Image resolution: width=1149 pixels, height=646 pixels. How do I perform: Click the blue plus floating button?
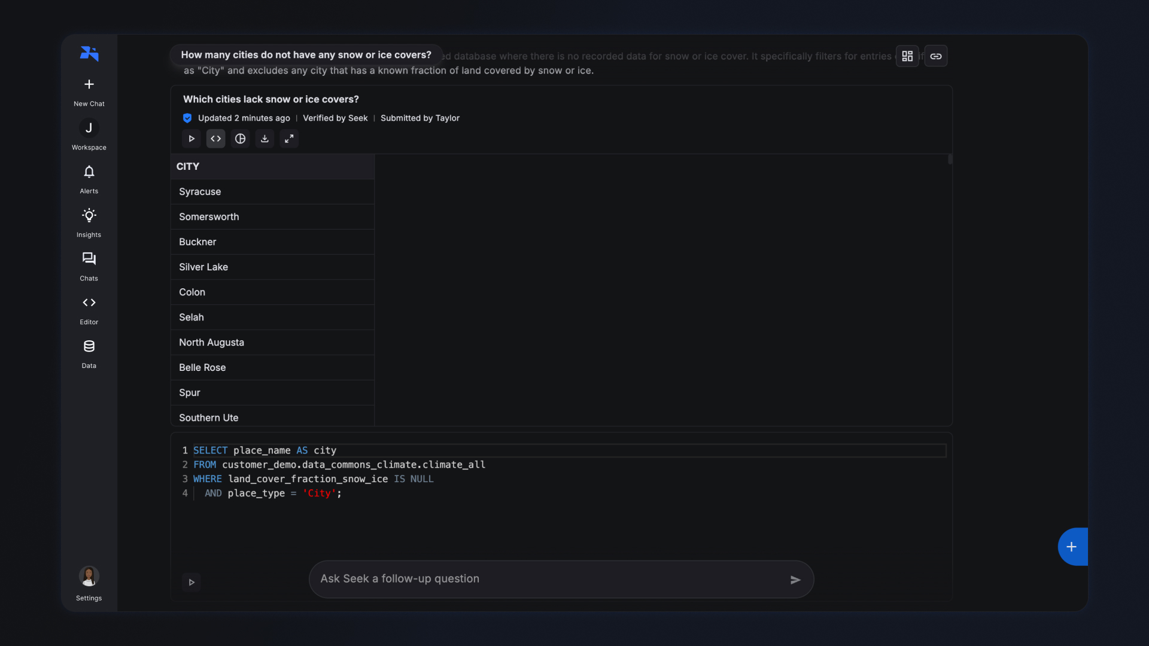click(x=1071, y=547)
